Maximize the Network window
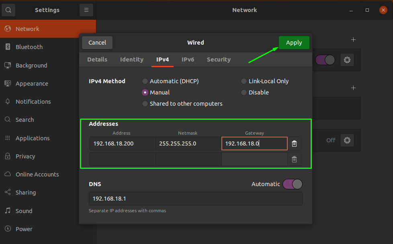Image resolution: width=393 pixels, height=244 pixels. point(367,10)
